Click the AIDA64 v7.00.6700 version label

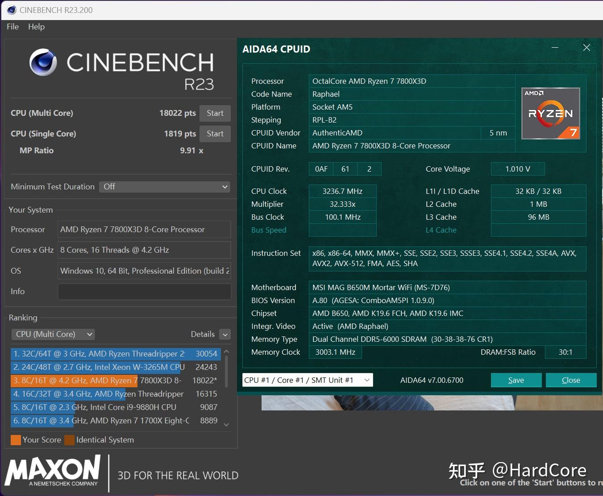[x=432, y=380]
